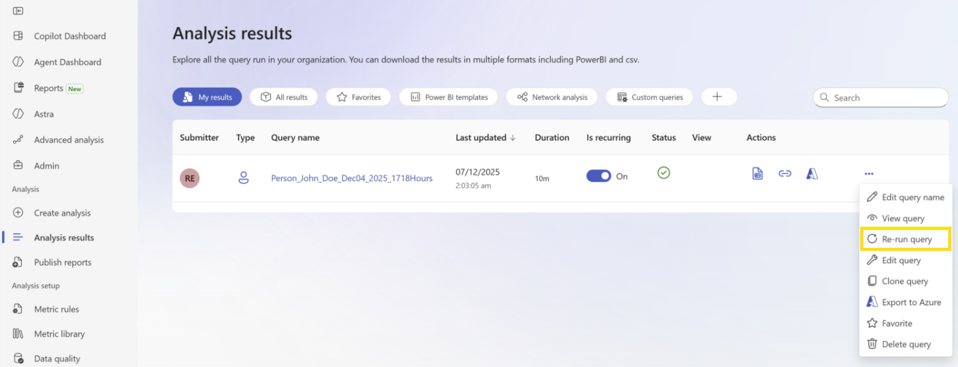Click the green success status icon
Viewport: 958px width, 367px height.
point(664,173)
